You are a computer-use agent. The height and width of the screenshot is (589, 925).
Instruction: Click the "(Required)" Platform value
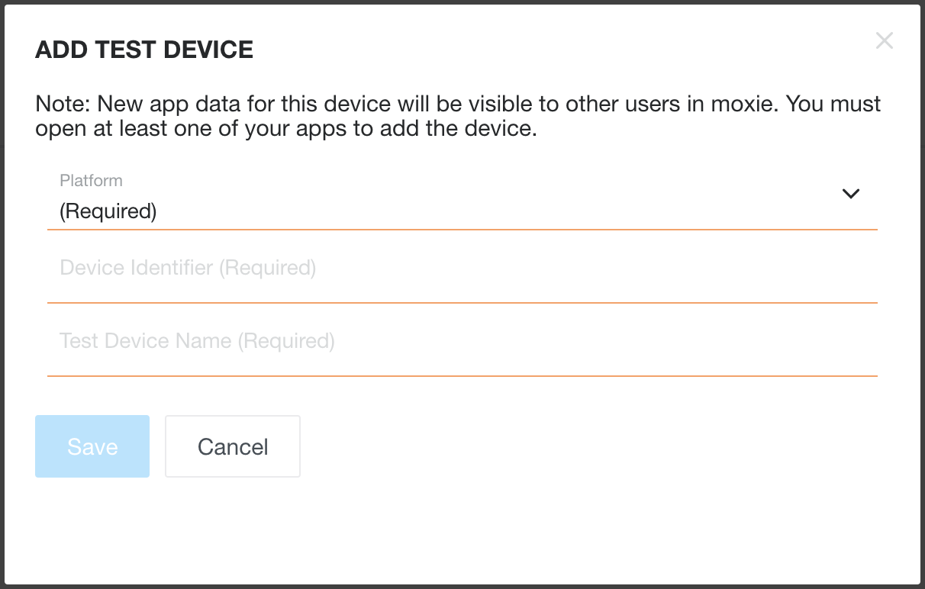[108, 211]
